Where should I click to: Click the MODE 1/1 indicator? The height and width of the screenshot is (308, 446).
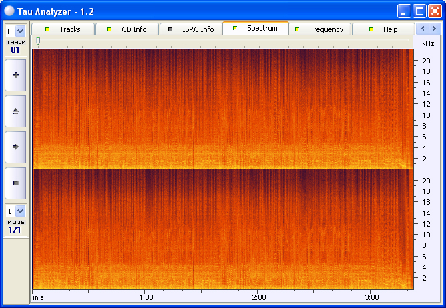click(x=15, y=226)
